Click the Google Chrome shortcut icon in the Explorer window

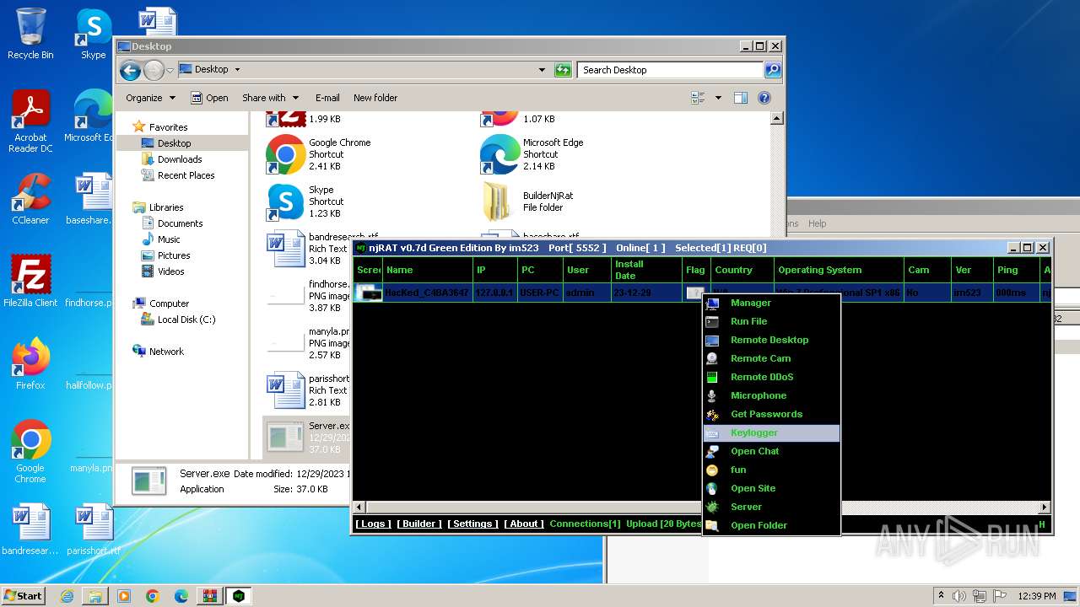(x=285, y=154)
